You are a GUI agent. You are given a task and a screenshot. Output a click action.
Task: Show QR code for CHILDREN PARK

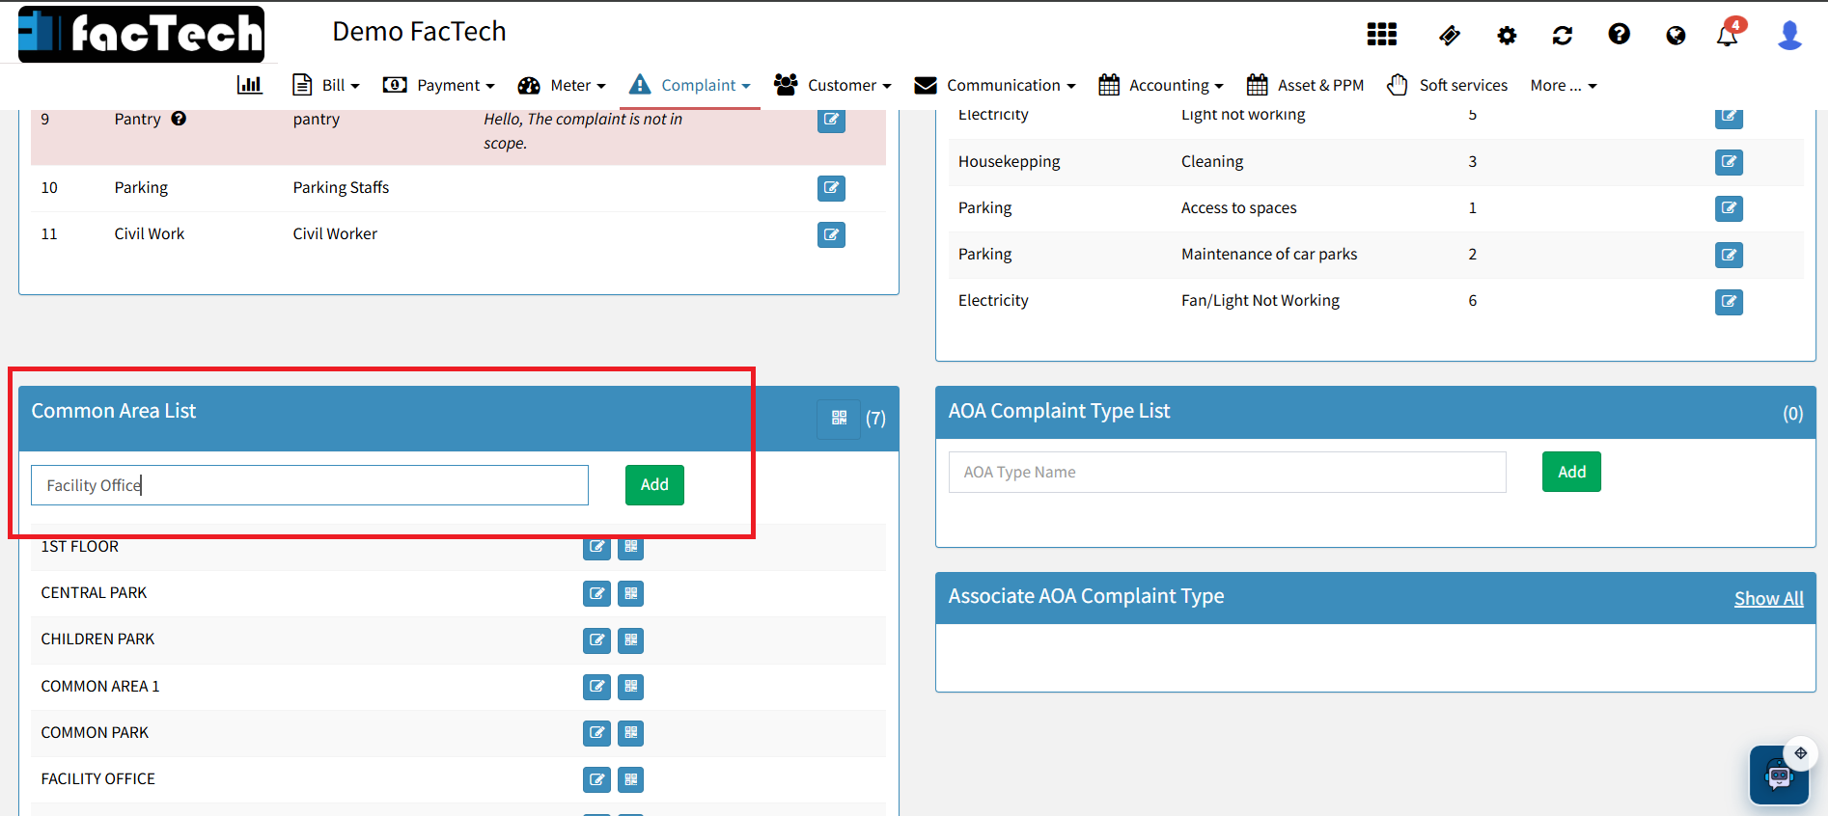pyautogui.click(x=630, y=639)
